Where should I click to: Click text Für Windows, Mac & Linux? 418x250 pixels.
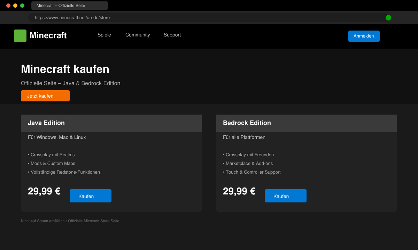tap(57, 137)
